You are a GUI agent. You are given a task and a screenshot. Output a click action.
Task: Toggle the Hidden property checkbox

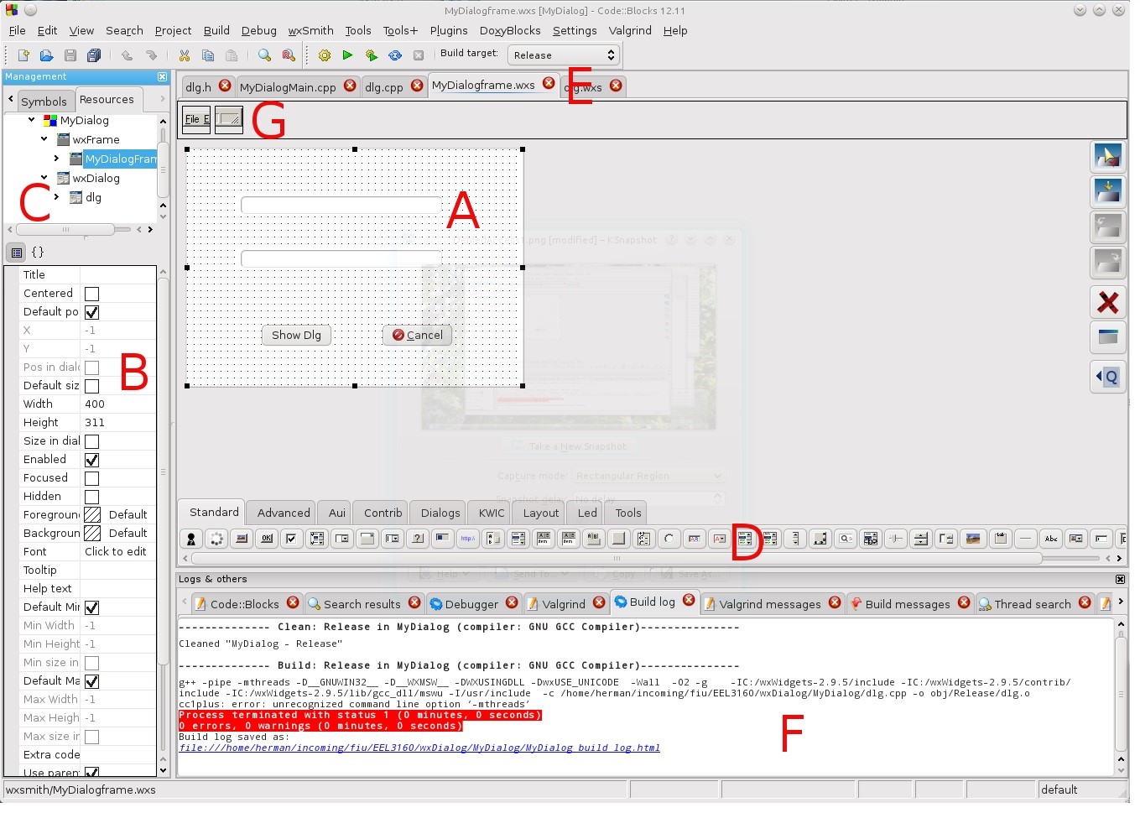pos(91,496)
